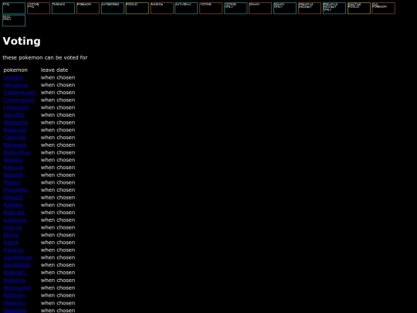Viewport: 417px width, 313px height.
Task: Select the Random navigation box
Action: click(161, 9)
